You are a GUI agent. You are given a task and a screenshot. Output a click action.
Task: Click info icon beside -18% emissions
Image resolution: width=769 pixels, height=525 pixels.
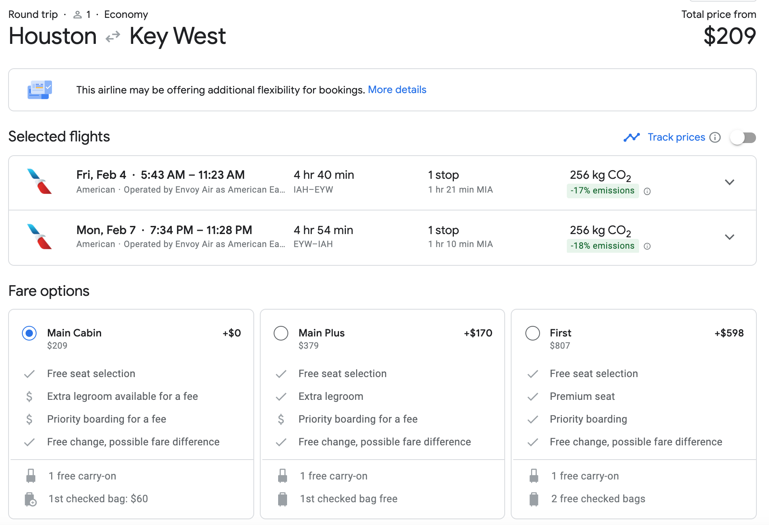coord(647,246)
